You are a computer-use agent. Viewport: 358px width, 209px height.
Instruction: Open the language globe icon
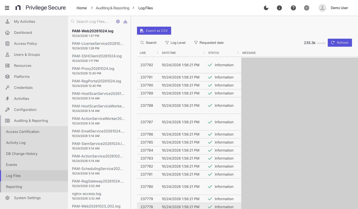(x=306, y=8)
